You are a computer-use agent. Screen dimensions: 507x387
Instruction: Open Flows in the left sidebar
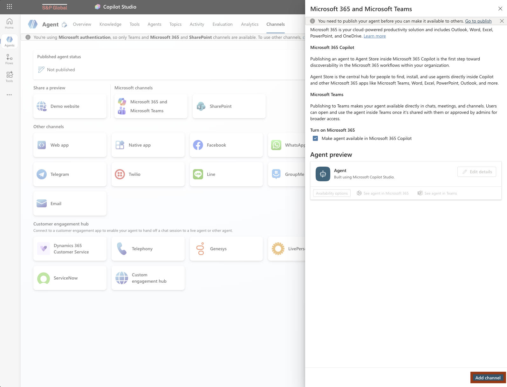(x=9, y=59)
